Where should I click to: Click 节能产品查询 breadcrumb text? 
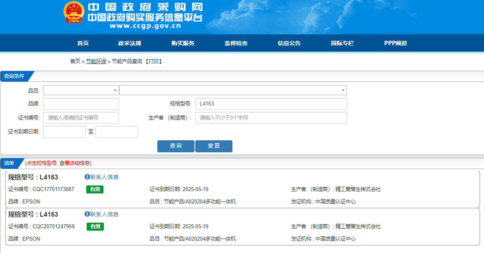[127, 61]
